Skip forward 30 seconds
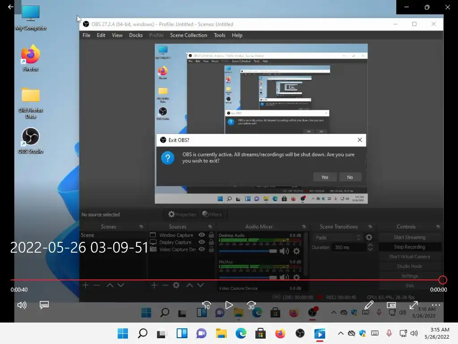This screenshot has height=344, width=458. coord(251,305)
